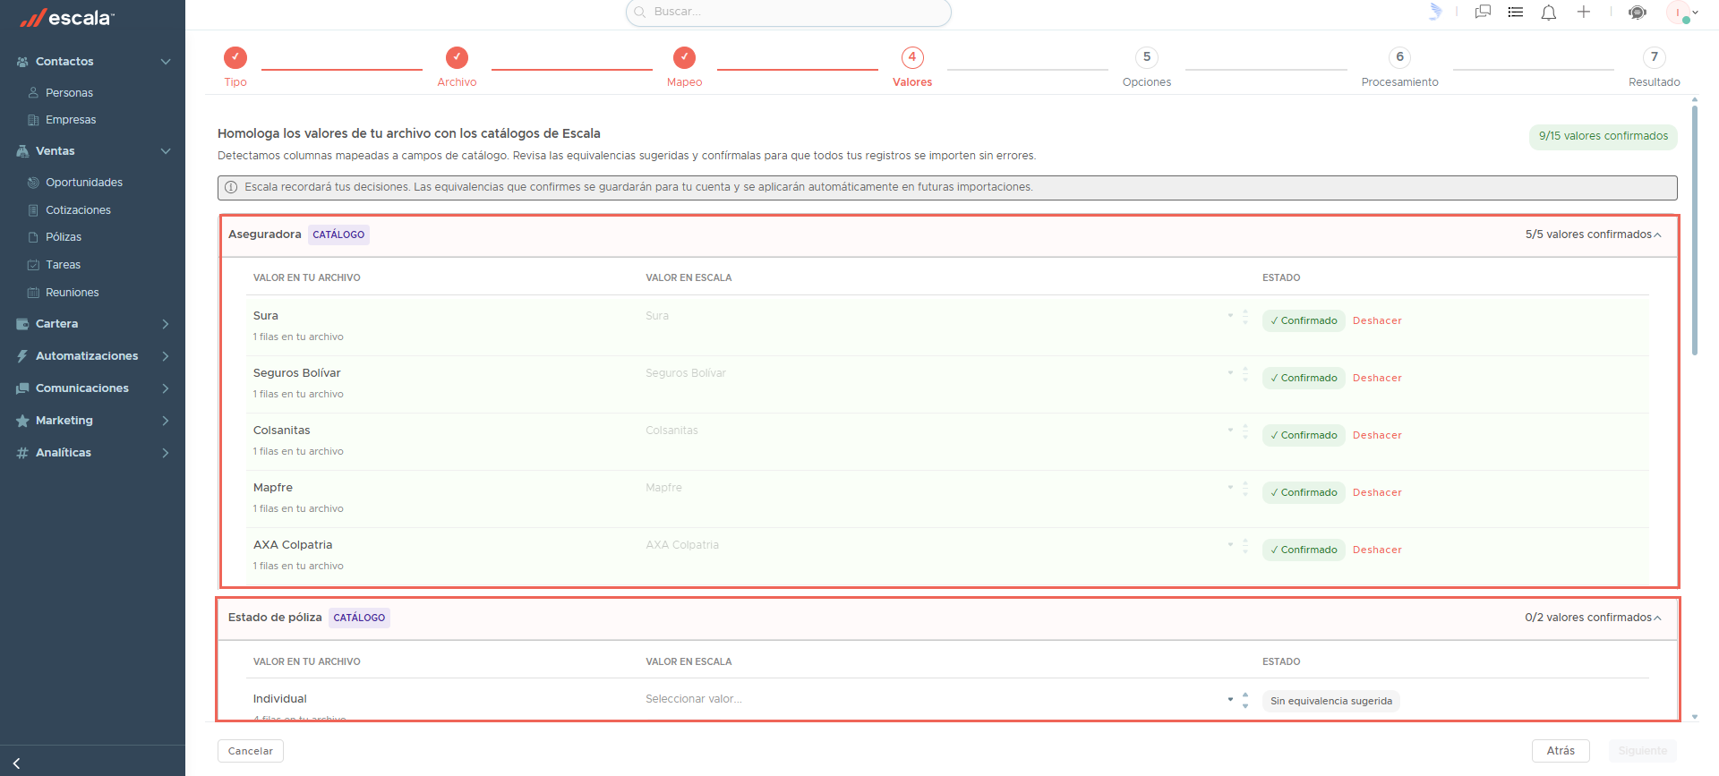Click the Confirmado badge for Sura

[x=1304, y=320]
